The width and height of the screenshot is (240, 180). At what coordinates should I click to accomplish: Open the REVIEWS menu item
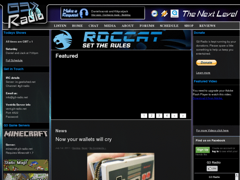click(x=207, y=26)
